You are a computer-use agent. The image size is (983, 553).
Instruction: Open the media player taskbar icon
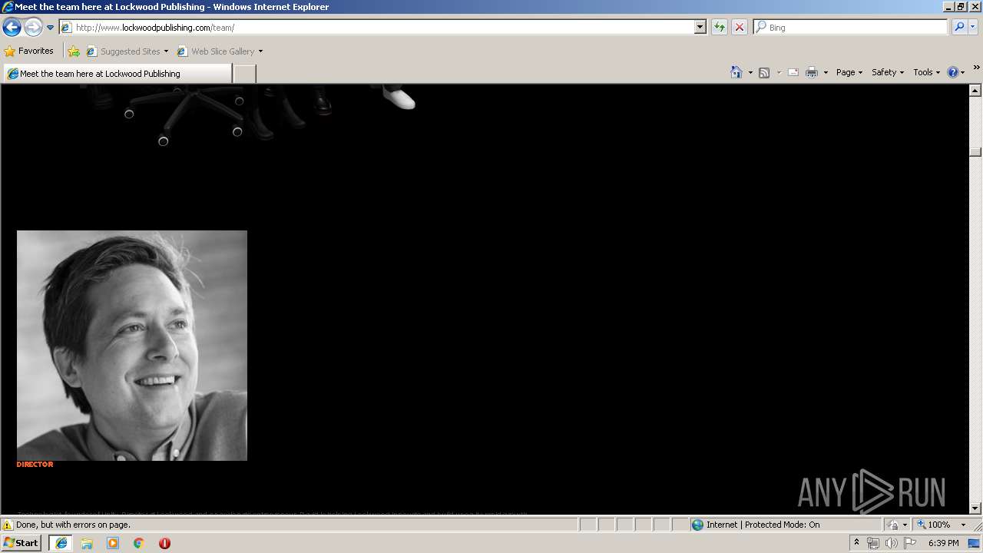(113, 543)
